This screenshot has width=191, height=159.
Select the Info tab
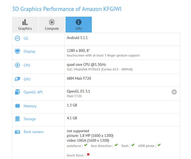click(x=79, y=25)
